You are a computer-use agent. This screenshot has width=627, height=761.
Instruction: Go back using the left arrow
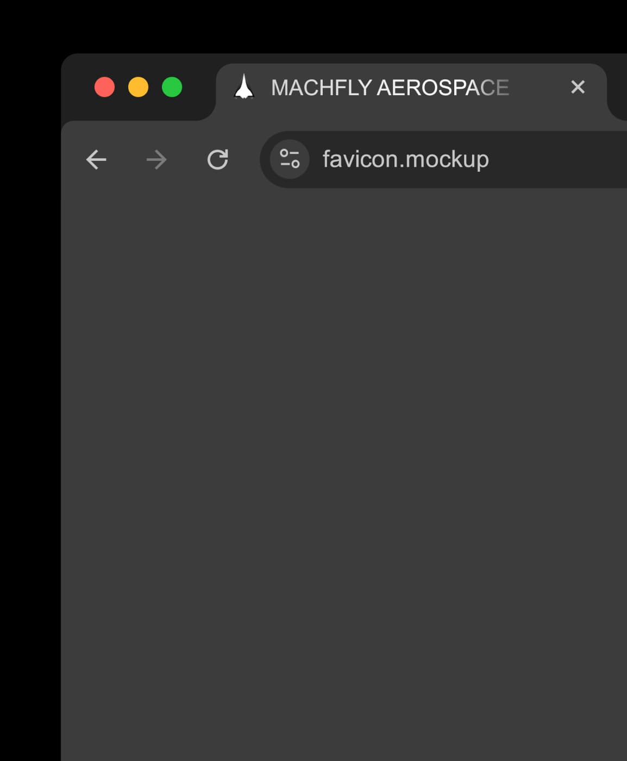[96, 160]
